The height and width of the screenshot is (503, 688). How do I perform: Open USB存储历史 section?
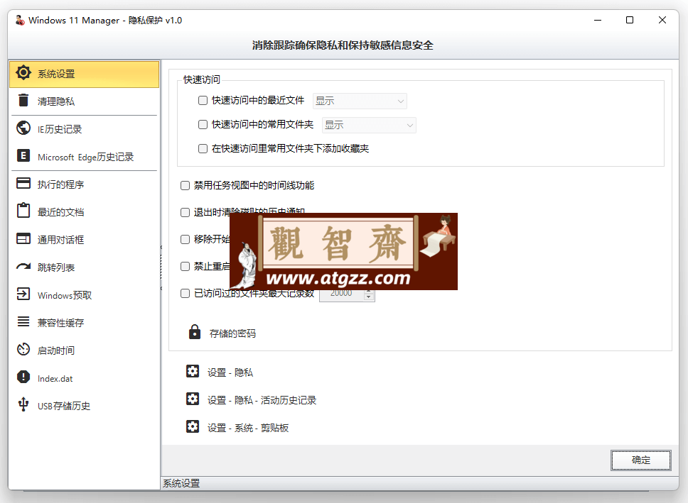click(85, 405)
